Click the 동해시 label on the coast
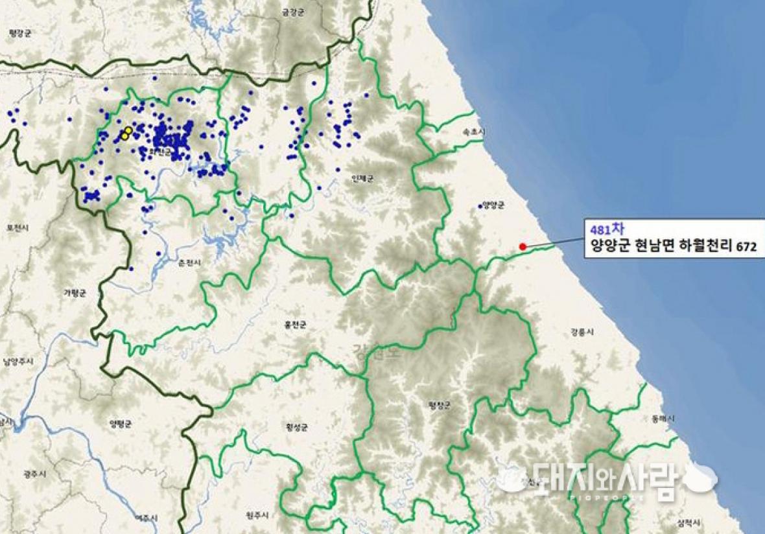The width and height of the screenshot is (765, 534). [663, 419]
